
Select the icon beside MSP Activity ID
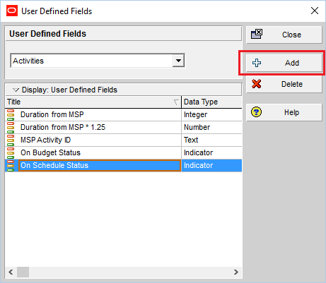click(x=11, y=140)
